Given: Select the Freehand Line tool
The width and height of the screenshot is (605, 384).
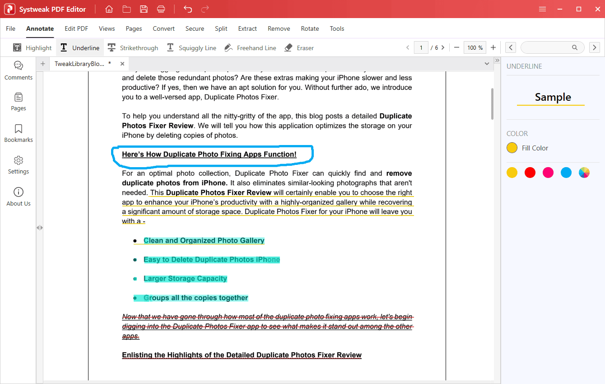Looking at the screenshot, I should [x=250, y=48].
